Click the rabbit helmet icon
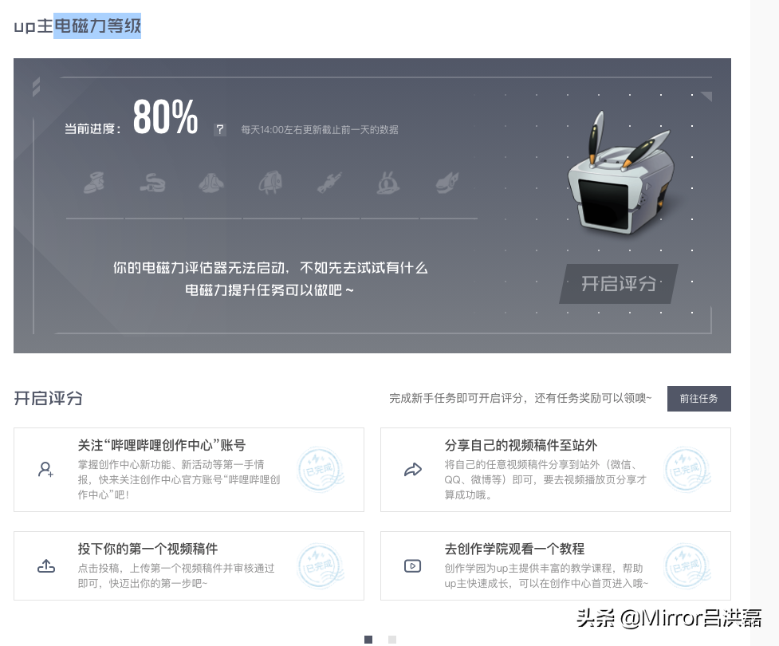Screen dimensions: 779x646 click(x=388, y=183)
